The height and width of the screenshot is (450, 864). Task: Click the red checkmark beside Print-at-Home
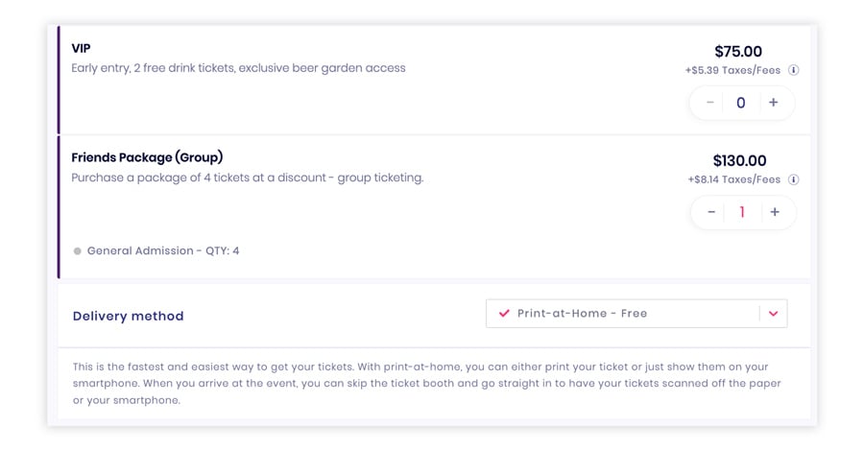pos(504,314)
